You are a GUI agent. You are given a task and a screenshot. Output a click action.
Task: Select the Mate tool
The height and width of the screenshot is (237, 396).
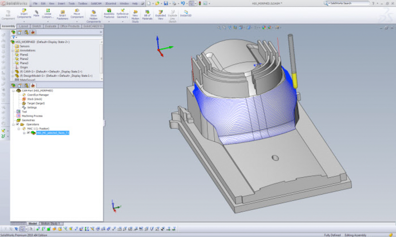(x=36, y=14)
